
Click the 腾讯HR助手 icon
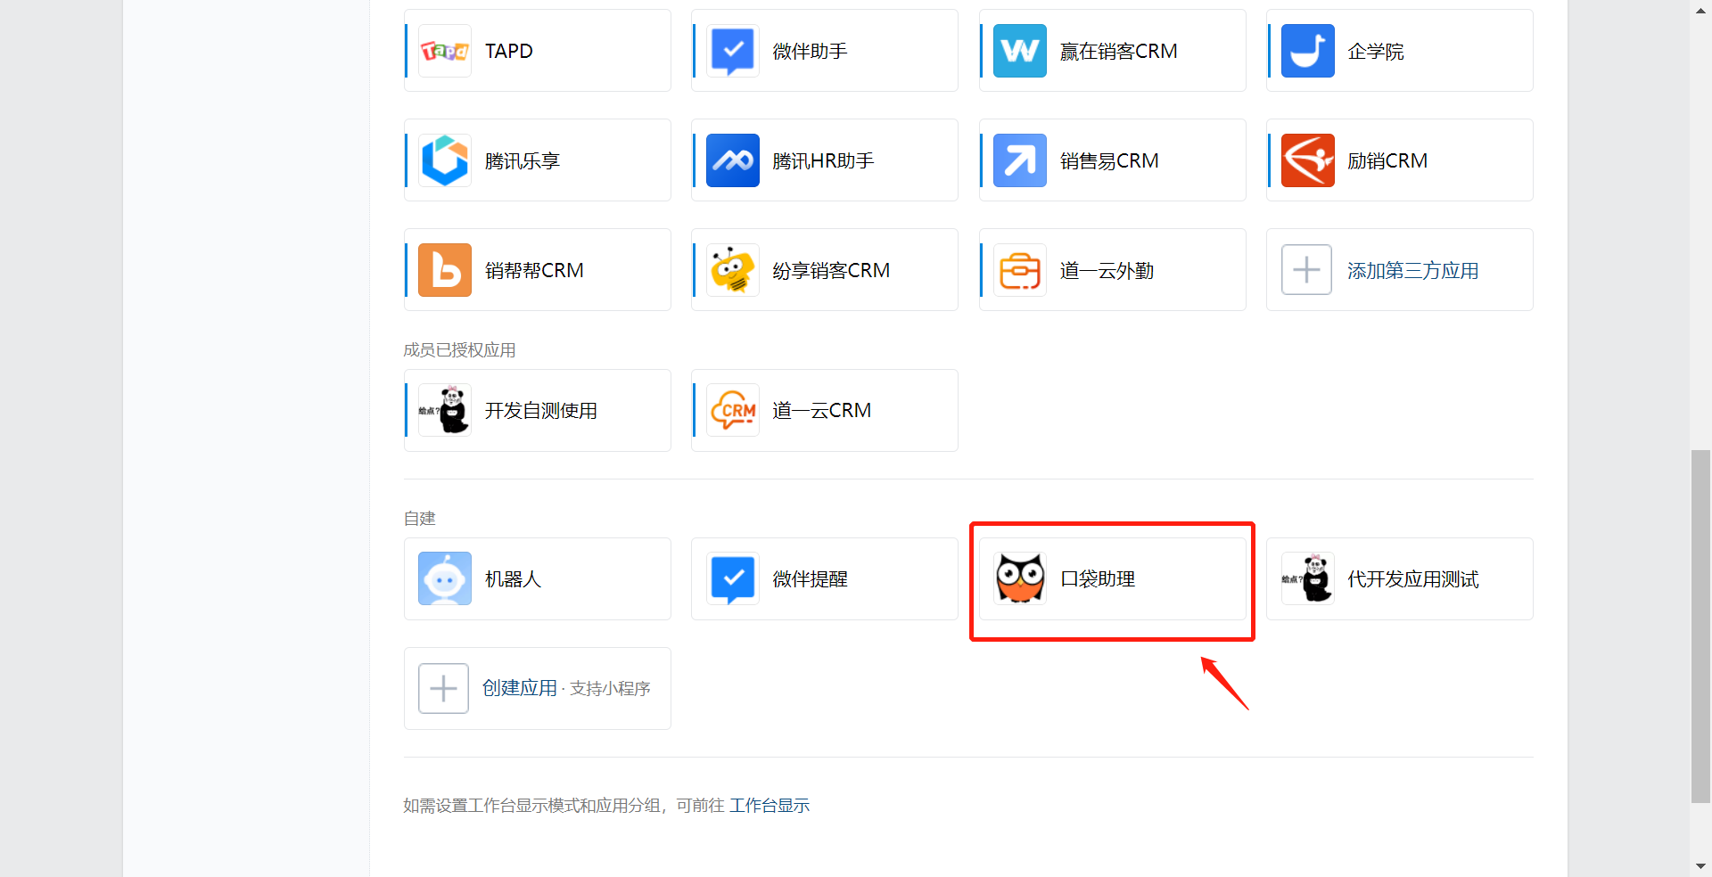tap(733, 160)
